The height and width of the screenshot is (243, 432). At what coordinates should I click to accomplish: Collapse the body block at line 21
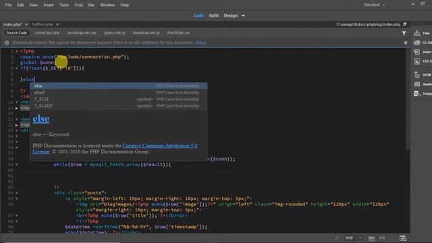point(16,119)
